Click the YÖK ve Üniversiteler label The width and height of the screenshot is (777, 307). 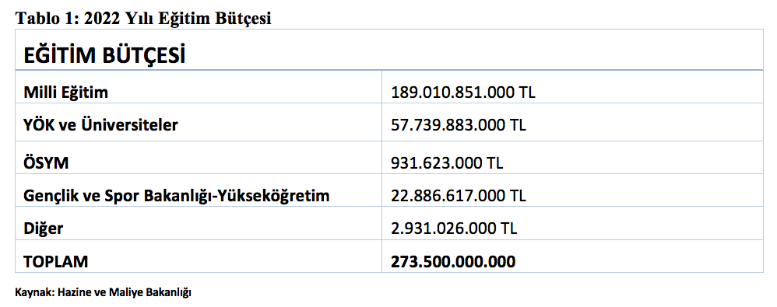100,125
